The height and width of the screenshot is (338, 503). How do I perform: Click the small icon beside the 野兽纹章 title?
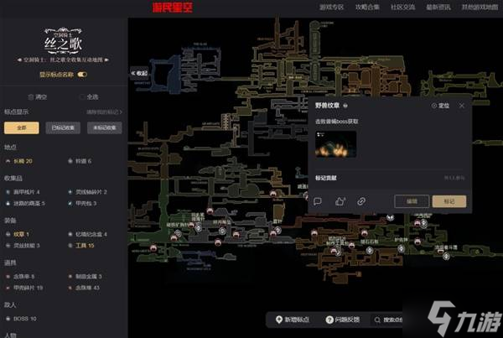345,106
